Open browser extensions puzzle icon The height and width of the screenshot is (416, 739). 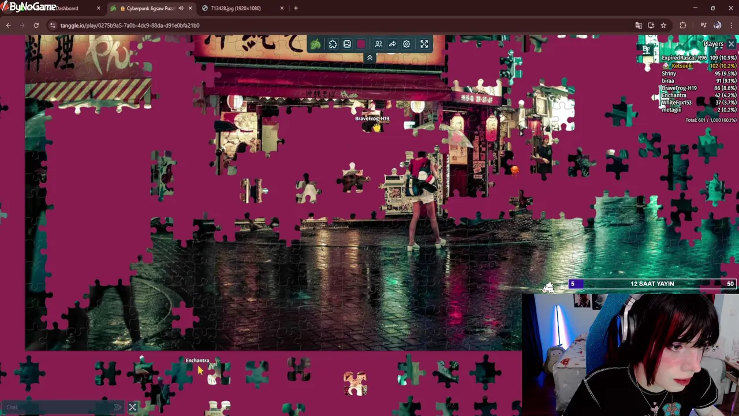tap(683, 25)
